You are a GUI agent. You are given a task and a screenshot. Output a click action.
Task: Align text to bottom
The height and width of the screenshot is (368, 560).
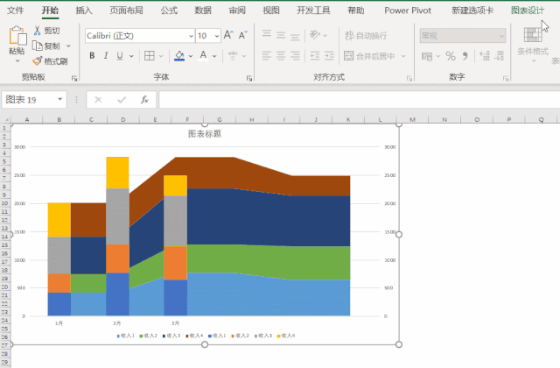[x=295, y=35]
